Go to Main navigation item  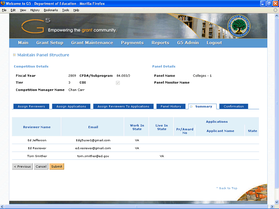[23, 43]
